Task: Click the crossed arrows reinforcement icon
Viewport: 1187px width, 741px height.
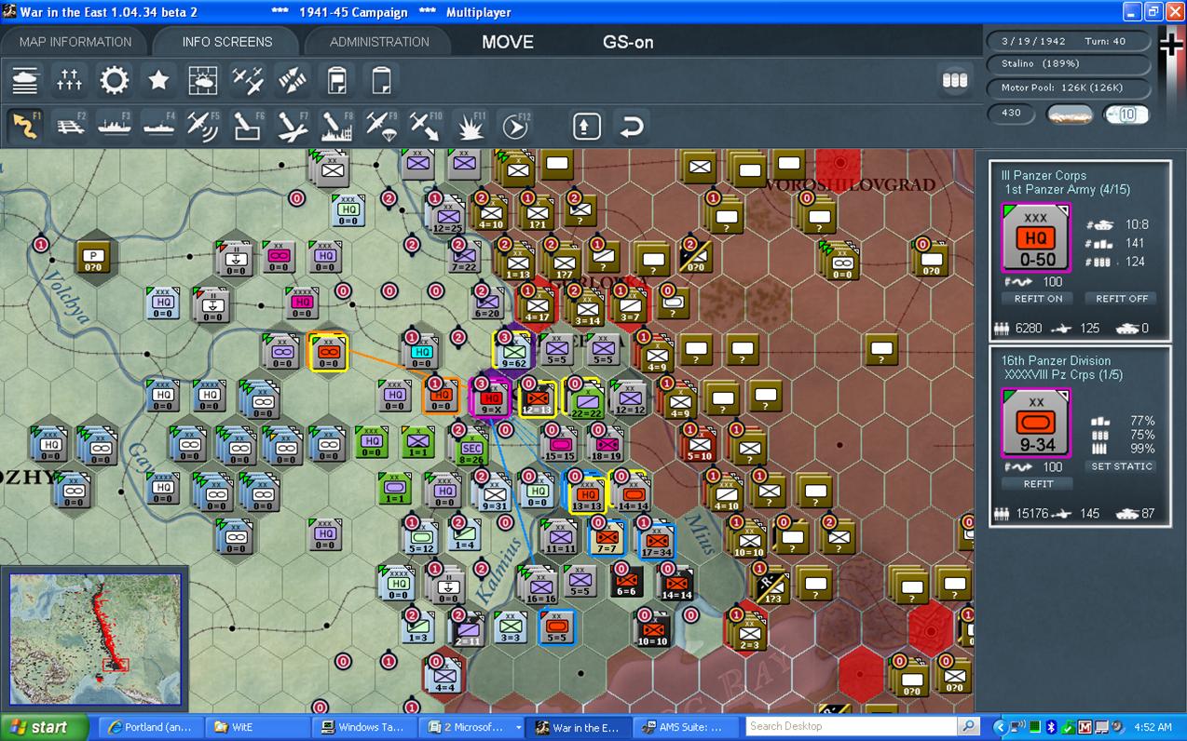Action: click(293, 81)
